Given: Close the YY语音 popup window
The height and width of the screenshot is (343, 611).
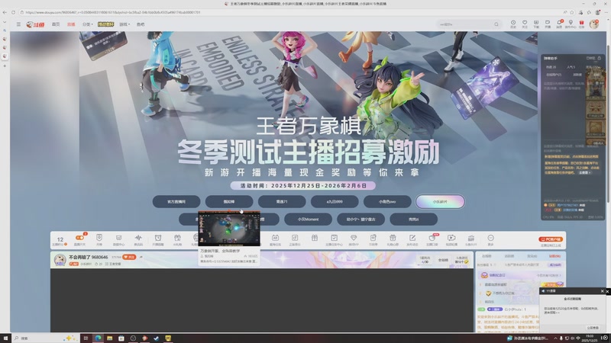Looking at the screenshot, I should [602, 291].
